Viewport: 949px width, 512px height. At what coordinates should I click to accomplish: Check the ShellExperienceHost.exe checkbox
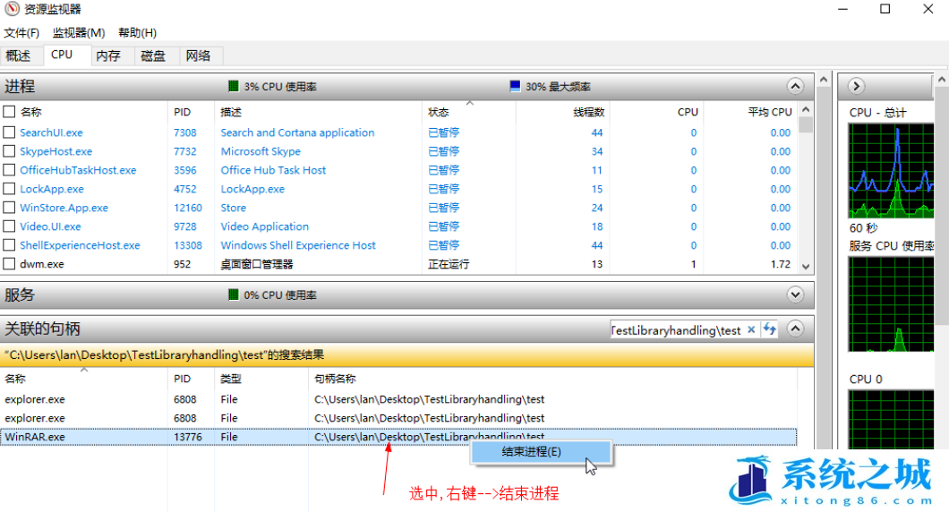pyautogui.click(x=9, y=245)
